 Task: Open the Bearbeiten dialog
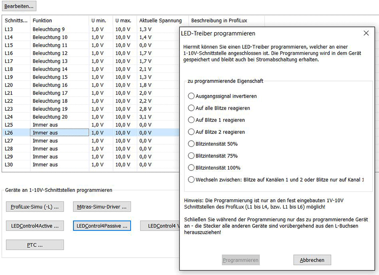[x=19, y=5]
